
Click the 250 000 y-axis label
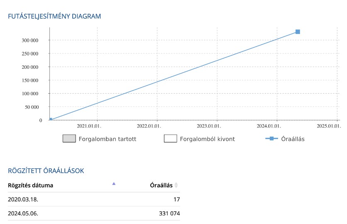click(30, 54)
